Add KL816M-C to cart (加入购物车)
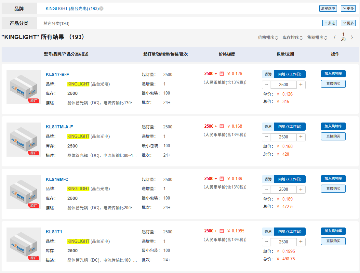 click(333, 178)
